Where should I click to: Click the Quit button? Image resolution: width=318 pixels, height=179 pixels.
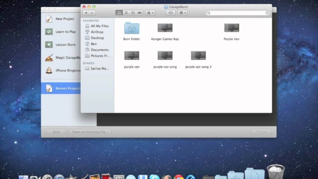coord(56,132)
